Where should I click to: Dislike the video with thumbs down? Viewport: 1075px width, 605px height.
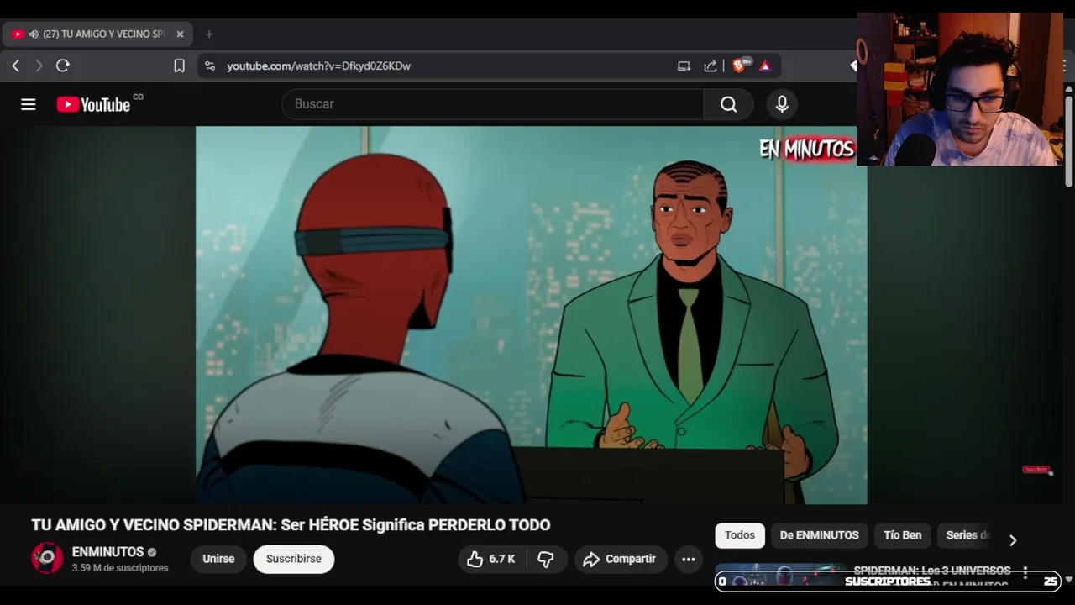coord(546,559)
